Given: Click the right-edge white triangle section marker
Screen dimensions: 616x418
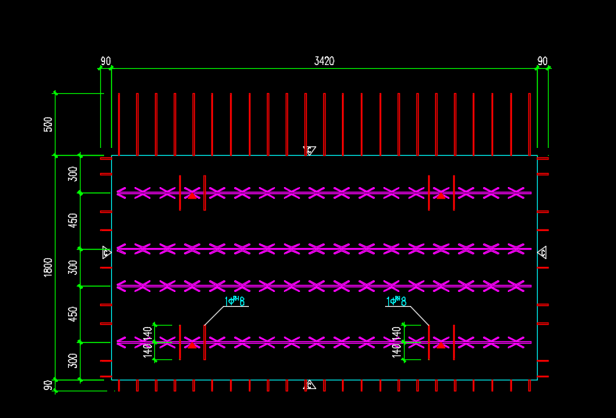Looking at the screenshot, I should coord(542,252).
